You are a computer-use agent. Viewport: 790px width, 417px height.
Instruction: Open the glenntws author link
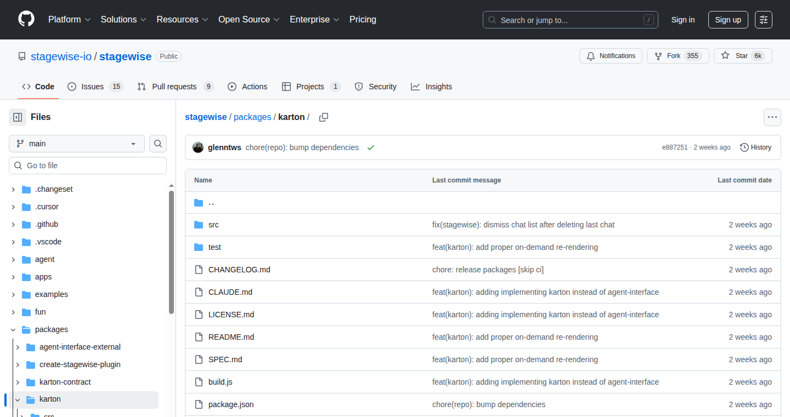coord(224,147)
